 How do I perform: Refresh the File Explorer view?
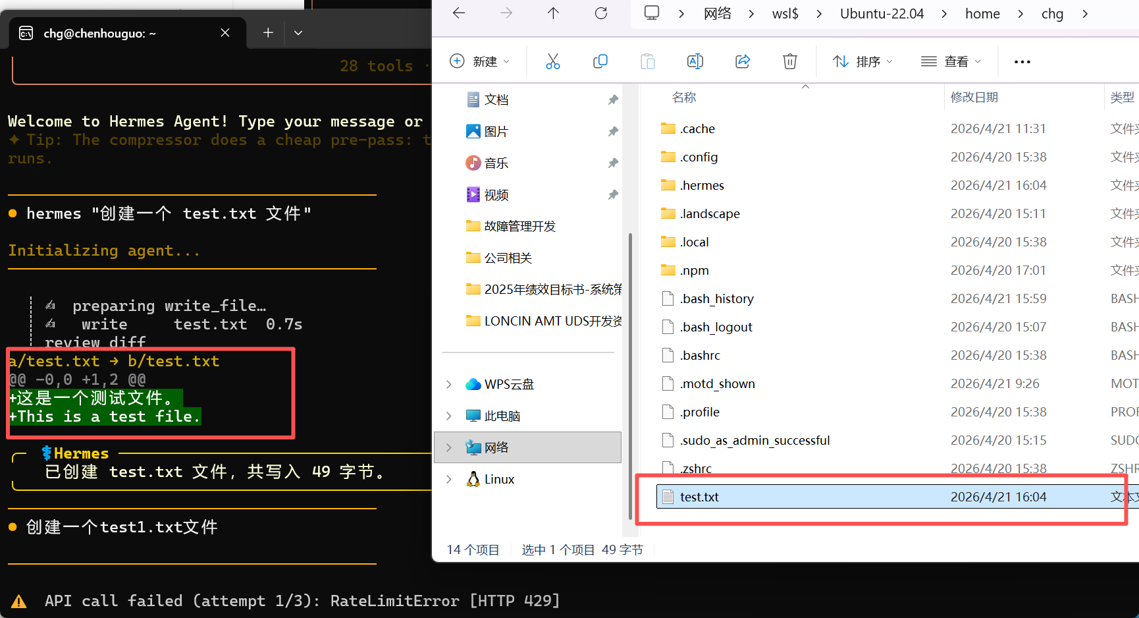click(x=600, y=13)
